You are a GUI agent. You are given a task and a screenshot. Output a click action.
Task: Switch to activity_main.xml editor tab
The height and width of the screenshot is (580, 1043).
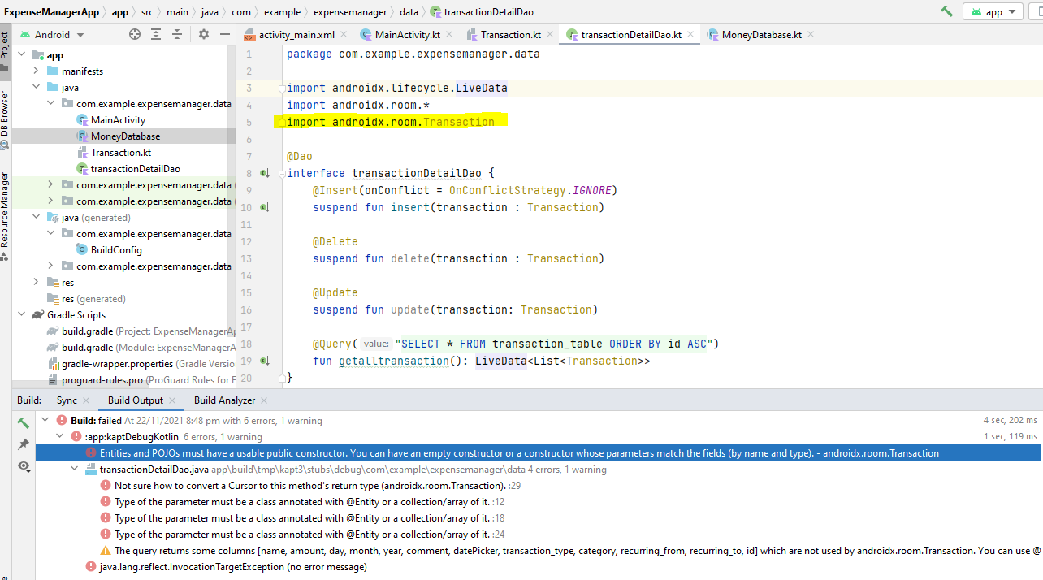pos(297,35)
